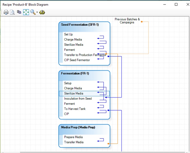Click the Previous Batches & Campaigns label
Image resolution: width=190 pixels, height=153 pixels.
point(127,21)
